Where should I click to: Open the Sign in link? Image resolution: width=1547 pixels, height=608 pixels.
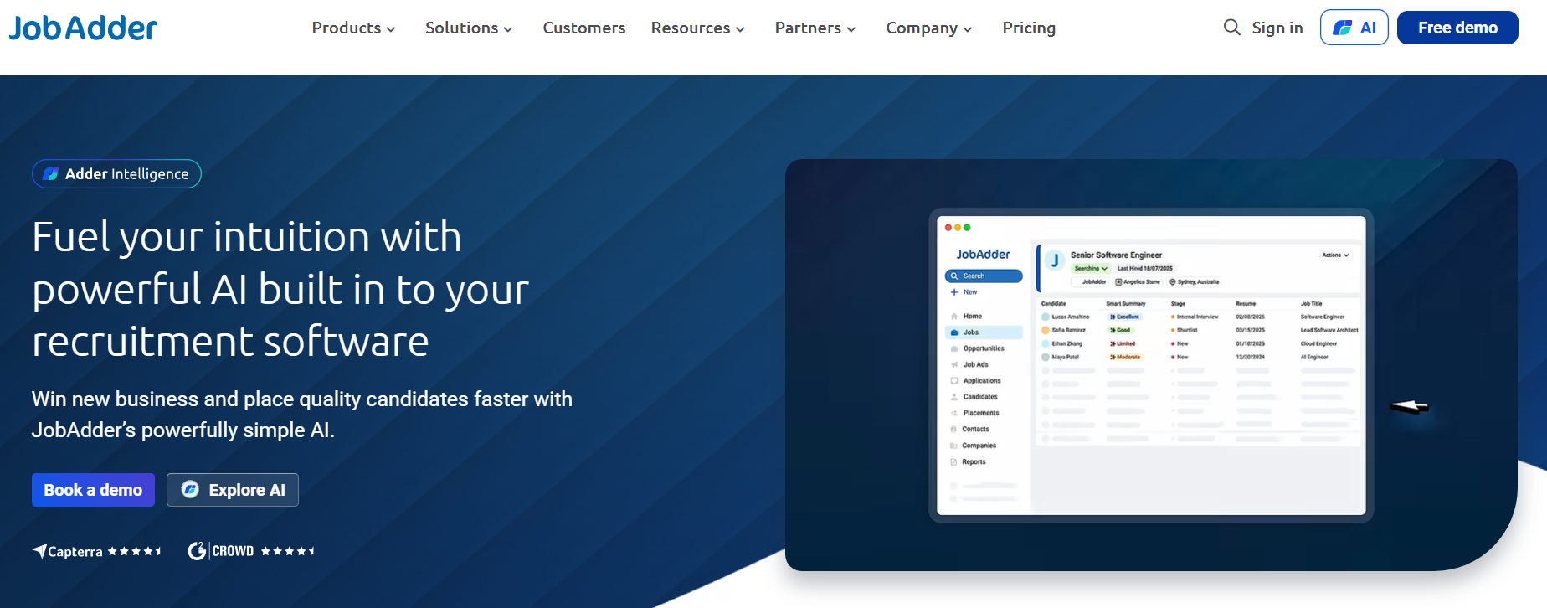1277,28
